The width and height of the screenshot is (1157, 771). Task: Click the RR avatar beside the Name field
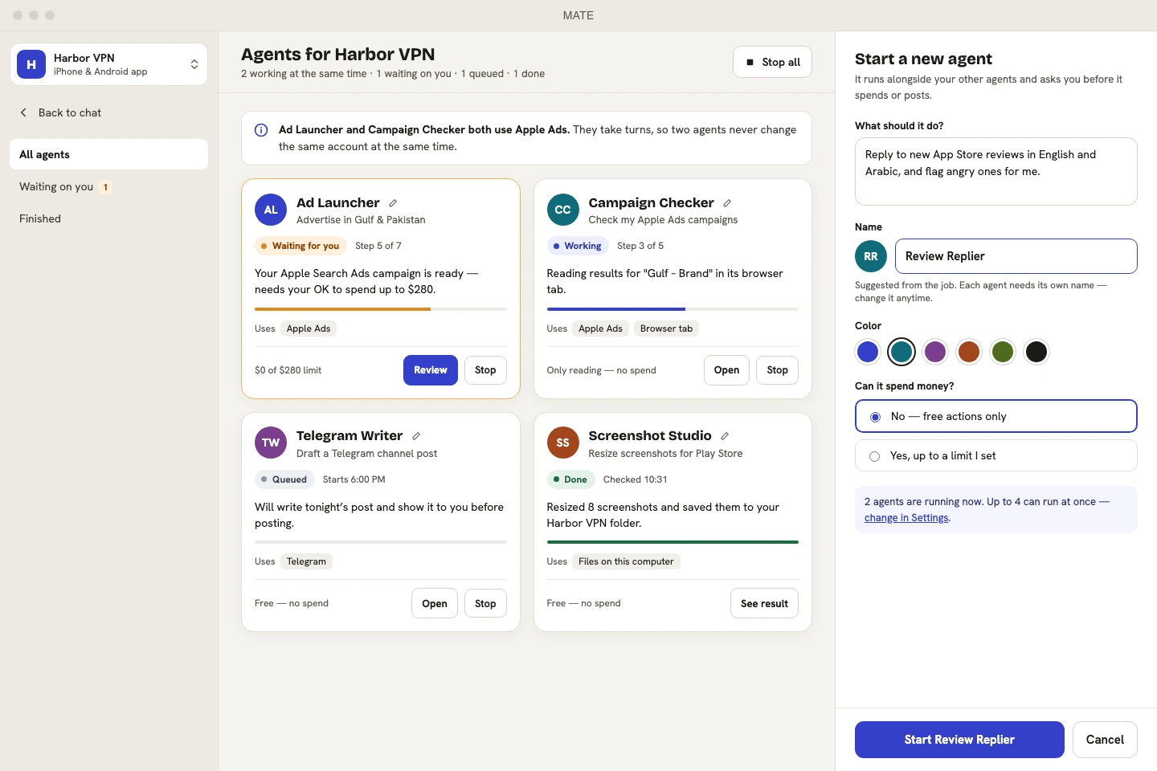click(871, 256)
